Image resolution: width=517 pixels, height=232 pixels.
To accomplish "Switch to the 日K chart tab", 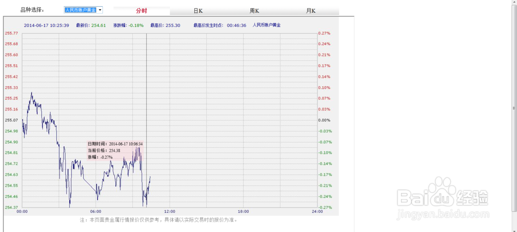I will tap(198, 11).
